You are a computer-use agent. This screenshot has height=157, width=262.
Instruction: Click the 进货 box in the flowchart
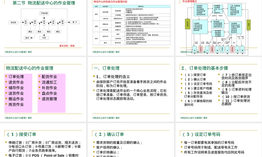pyautogui.click(x=26, y=22)
